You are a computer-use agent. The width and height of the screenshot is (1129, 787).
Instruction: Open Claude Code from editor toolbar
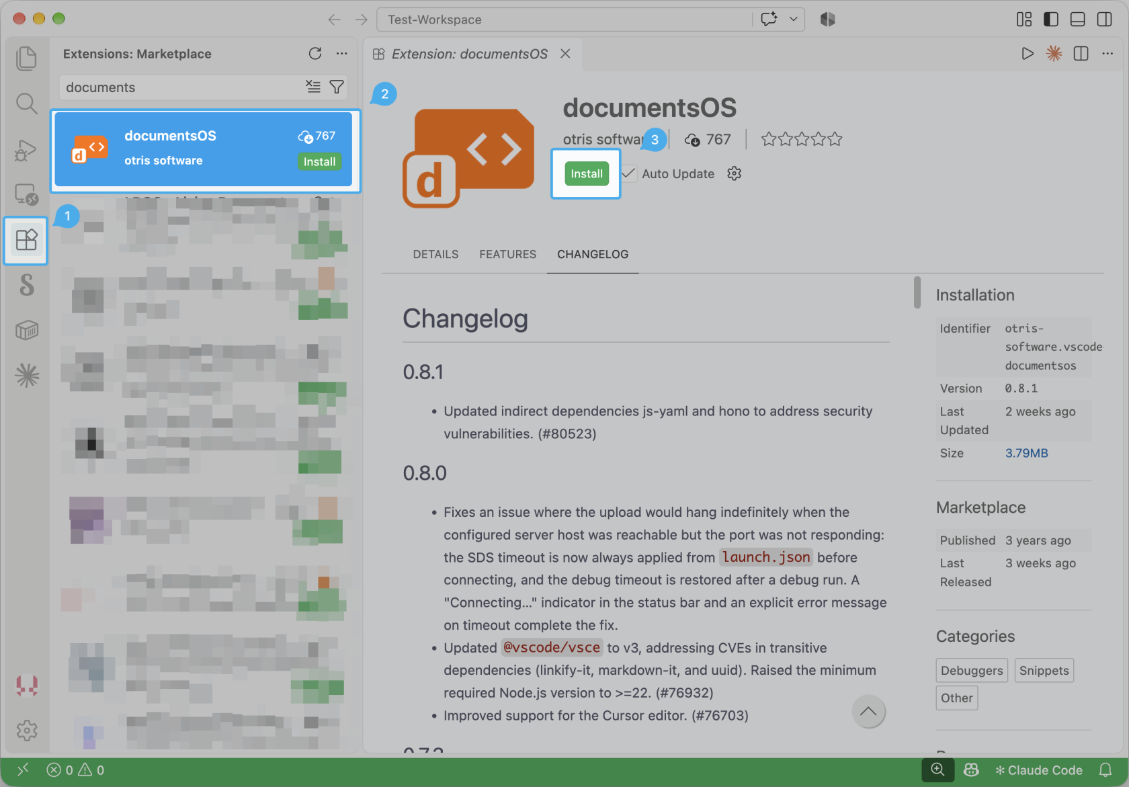[1054, 54]
